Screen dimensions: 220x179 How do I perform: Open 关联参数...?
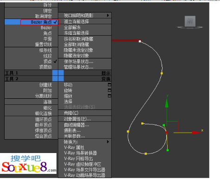pos(85,136)
